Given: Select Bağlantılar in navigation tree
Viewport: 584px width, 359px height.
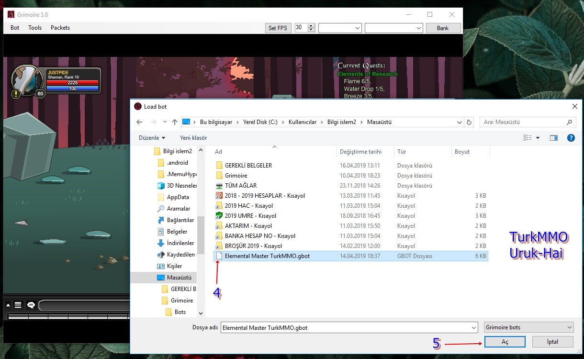Looking at the screenshot, I should coord(176,220).
